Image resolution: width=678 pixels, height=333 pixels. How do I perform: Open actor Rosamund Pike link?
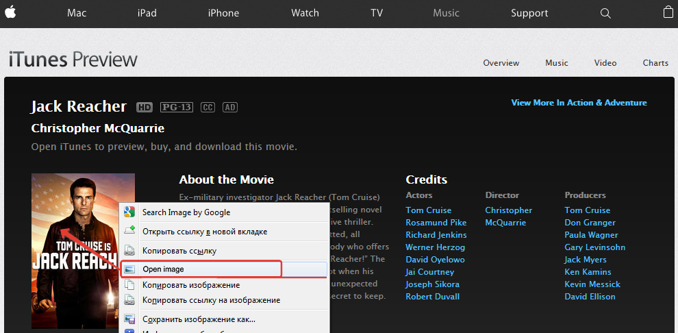point(436,222)
